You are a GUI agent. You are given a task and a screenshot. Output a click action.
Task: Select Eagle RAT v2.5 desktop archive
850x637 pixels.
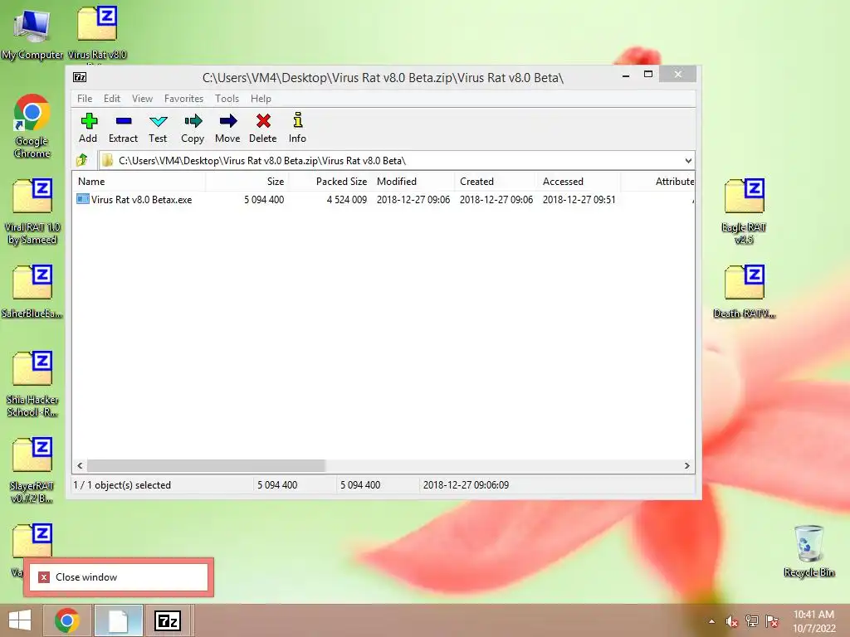pyautogui.click(x=745, y=212)
